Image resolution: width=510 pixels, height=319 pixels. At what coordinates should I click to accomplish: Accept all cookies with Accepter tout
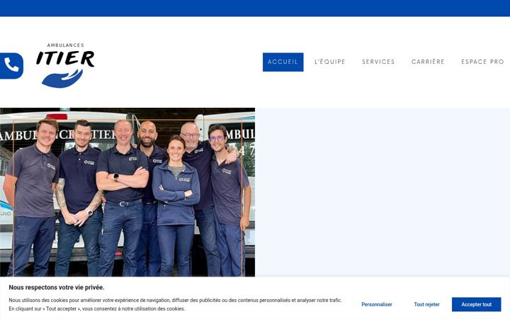[476, 304]
